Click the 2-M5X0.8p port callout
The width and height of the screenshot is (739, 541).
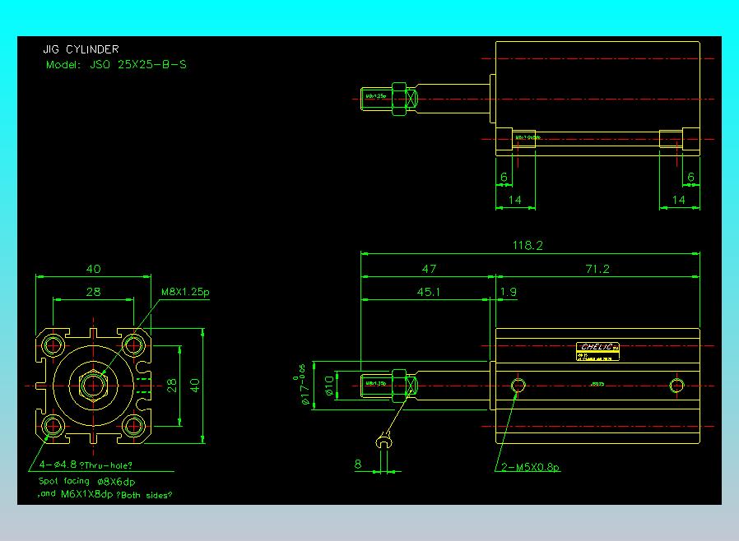click(531, 468)
